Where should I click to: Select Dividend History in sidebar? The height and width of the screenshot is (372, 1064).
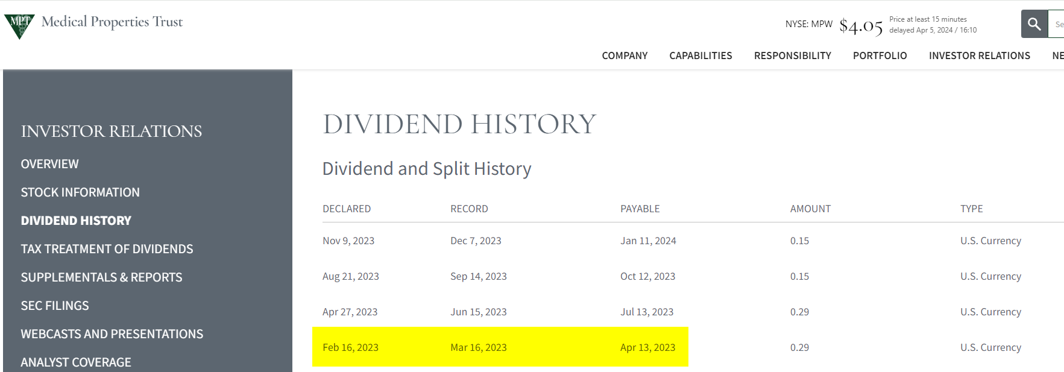coord(76,221)
